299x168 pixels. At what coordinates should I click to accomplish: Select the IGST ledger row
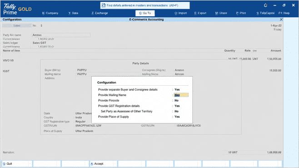click(x=6, y=71)
